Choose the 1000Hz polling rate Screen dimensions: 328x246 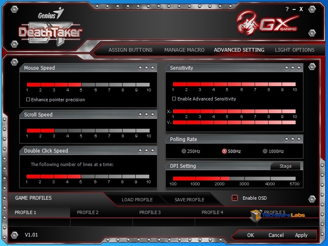[x=265, y=151]
